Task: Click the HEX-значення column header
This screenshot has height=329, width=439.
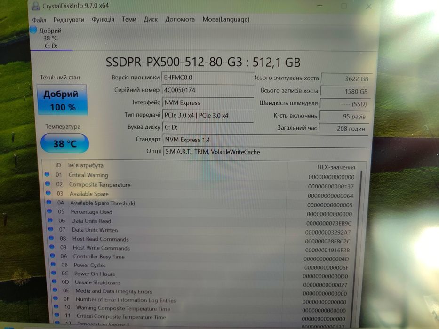Action: point(336,167)
